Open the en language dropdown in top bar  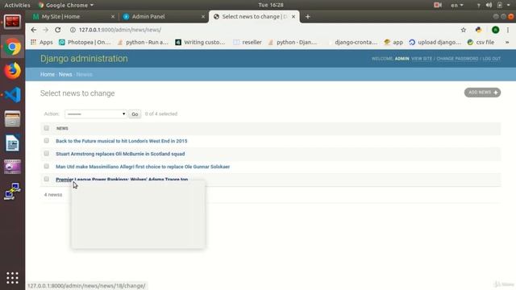click(x=457, y=5)
